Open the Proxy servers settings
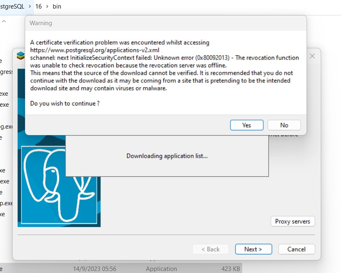 (x=292, y=221)
